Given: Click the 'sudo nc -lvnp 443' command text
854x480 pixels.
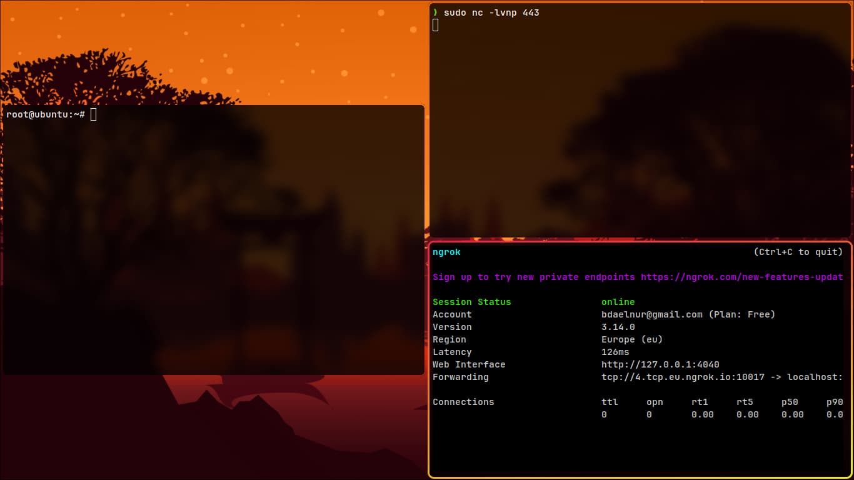Looking at the screenshot, I should [491, 12].
